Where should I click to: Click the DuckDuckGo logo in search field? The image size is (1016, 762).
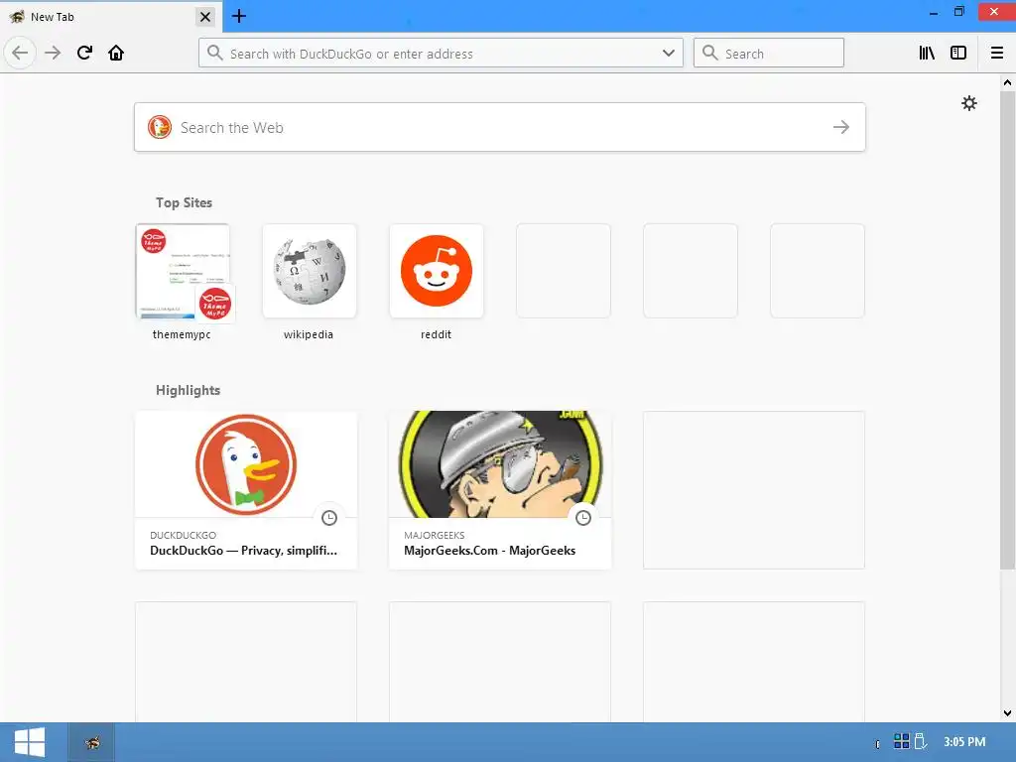[160, 127]
